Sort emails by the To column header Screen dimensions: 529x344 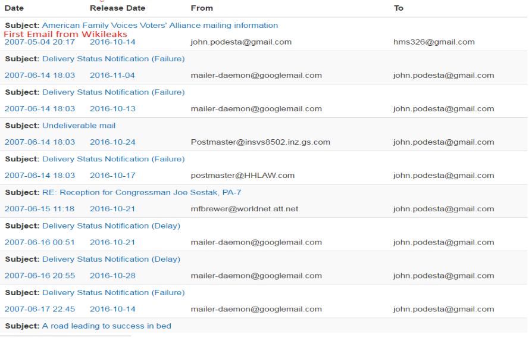(x=399, y=8)
